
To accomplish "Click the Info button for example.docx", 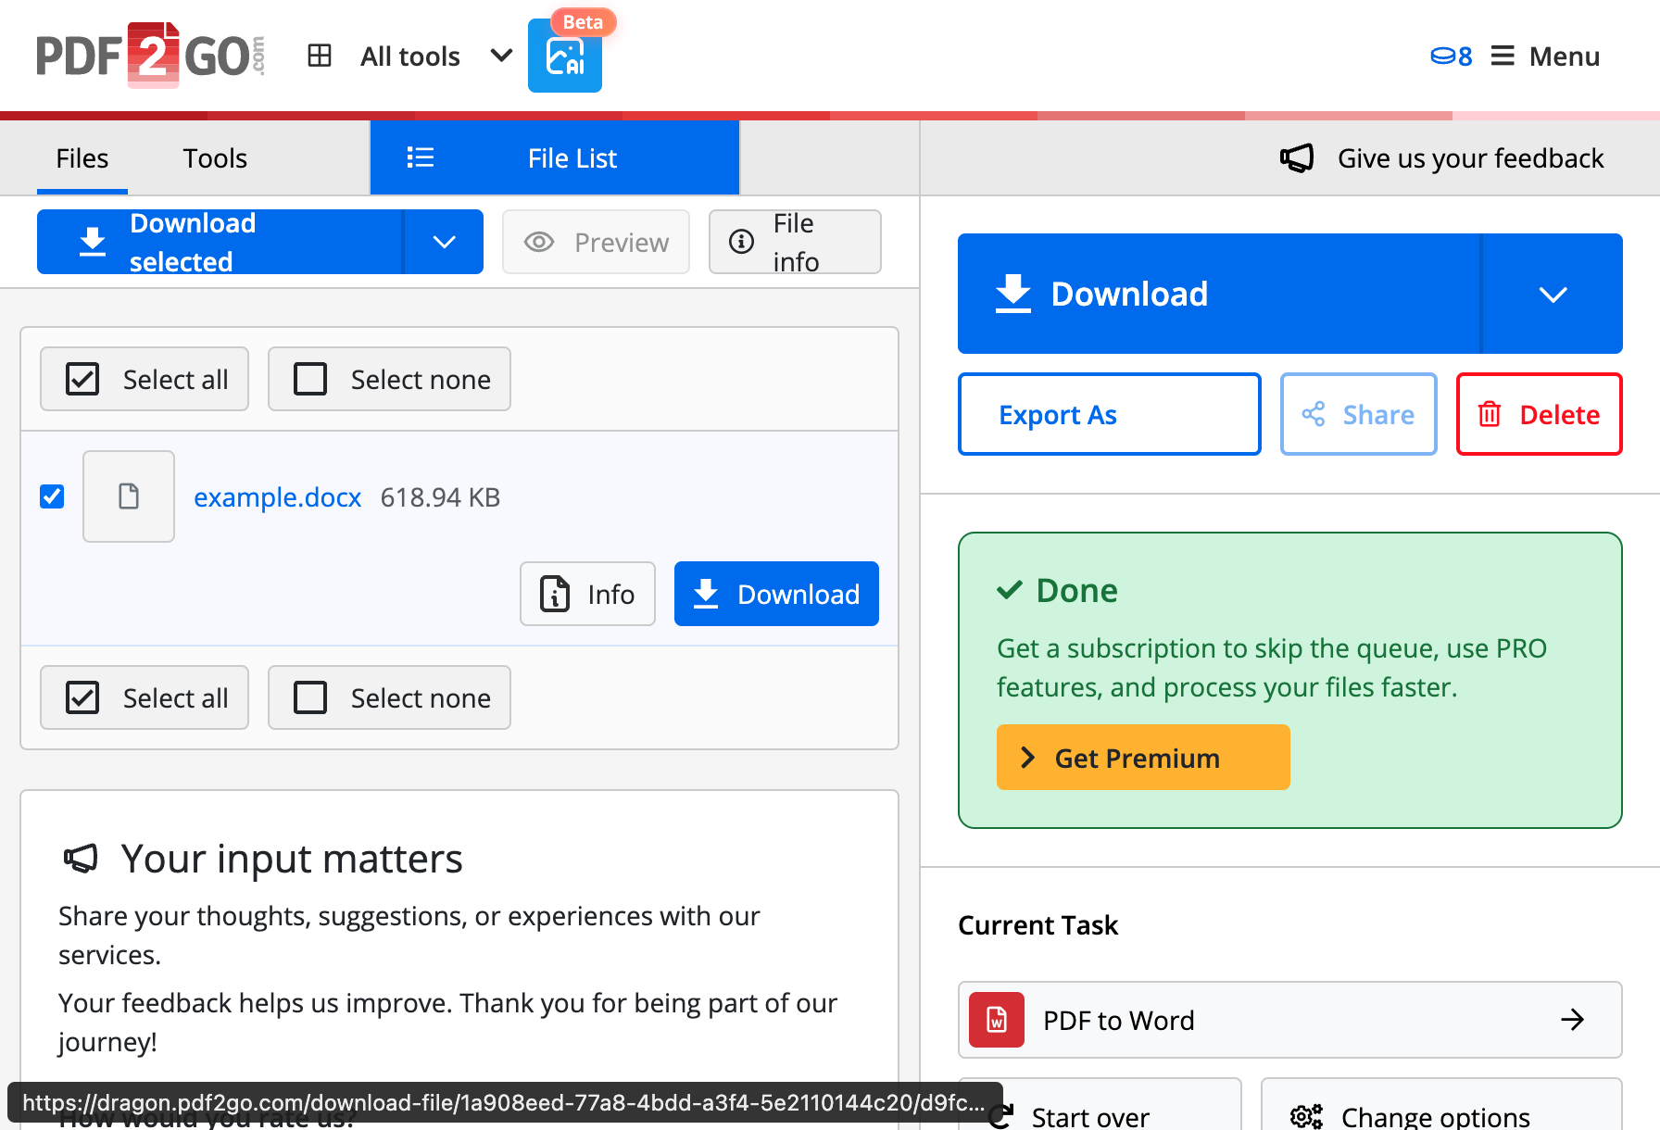I will 587,594.
